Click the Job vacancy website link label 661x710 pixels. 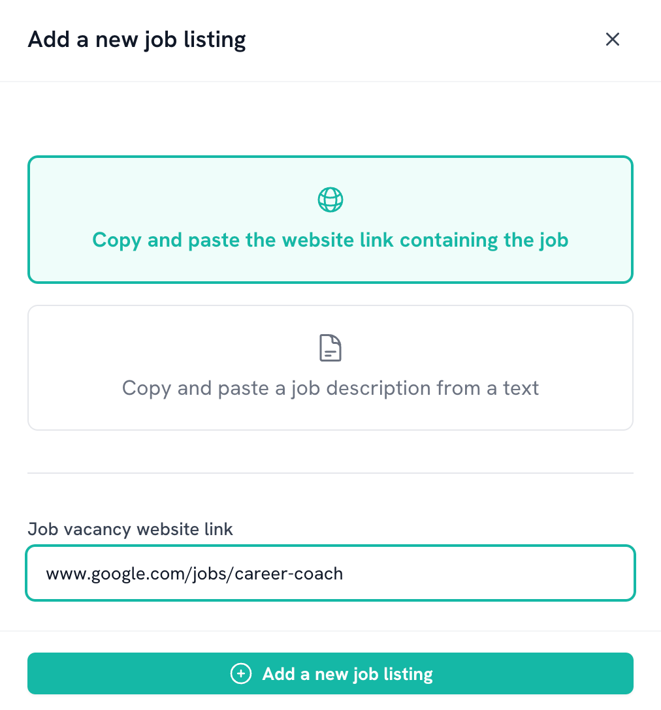coord(129,529)
